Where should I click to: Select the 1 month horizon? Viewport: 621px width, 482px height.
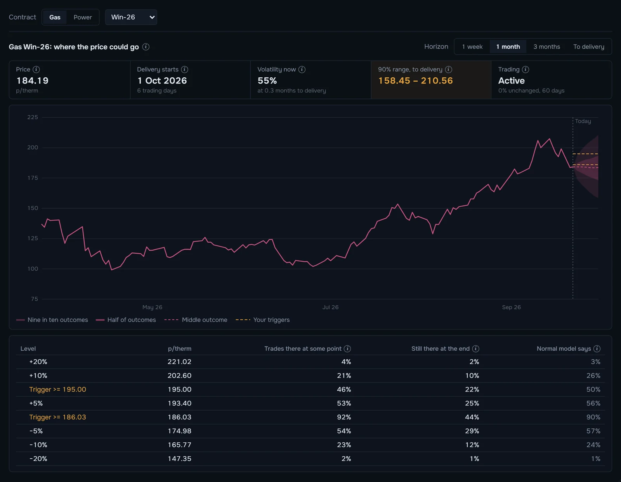click(x=508, y=47)
